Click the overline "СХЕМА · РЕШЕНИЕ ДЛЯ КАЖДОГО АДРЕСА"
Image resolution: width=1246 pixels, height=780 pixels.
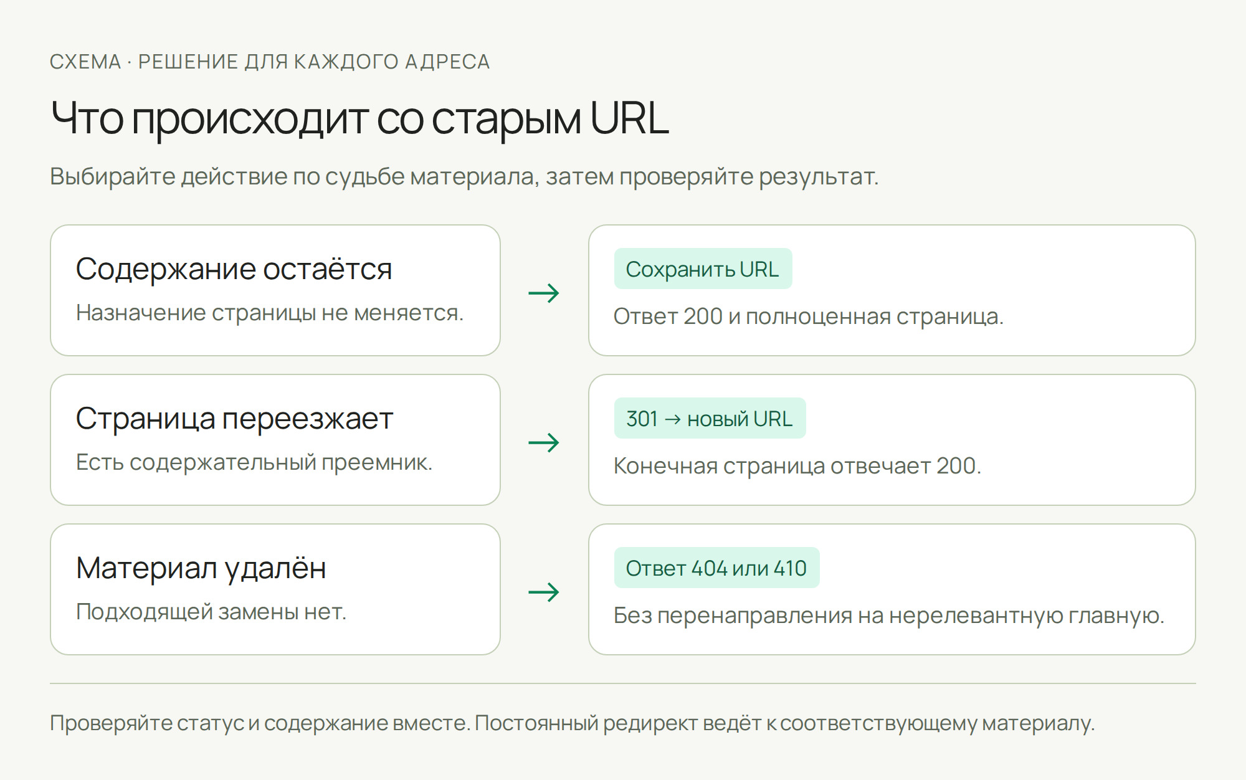pos(270,62)
